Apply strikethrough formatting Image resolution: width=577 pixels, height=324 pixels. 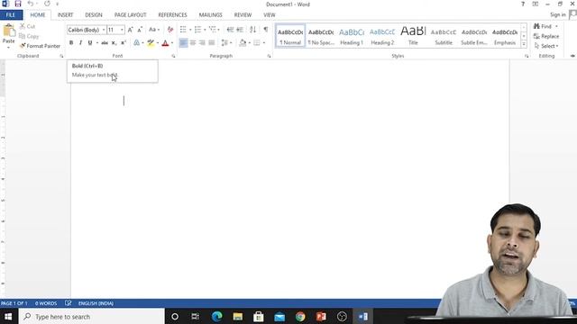click(x=105, y=43)
